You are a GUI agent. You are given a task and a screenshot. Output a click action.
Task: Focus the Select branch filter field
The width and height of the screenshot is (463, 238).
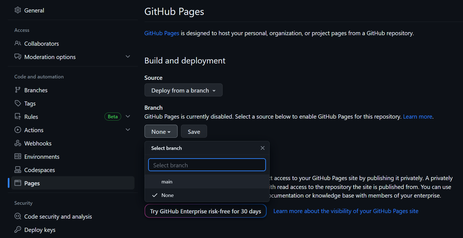[x=207, y=165]
